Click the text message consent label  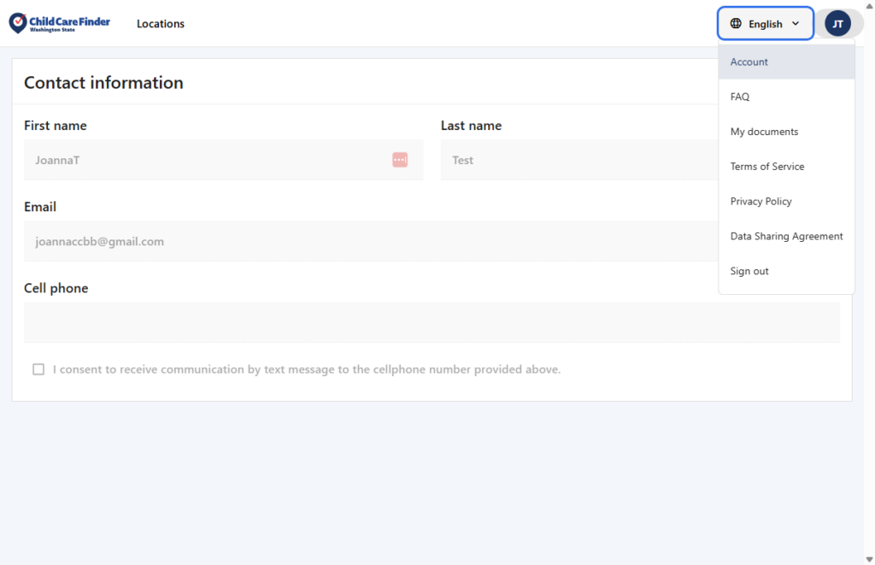click(x=306, y=369)
